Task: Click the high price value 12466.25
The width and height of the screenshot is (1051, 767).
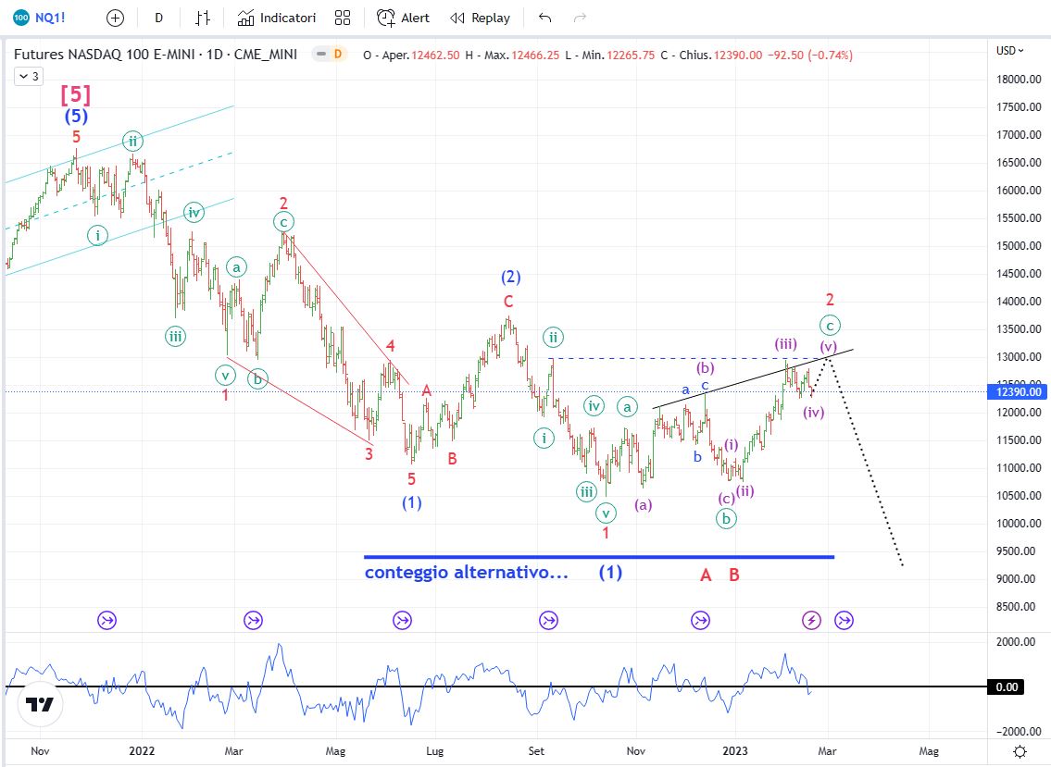Action: point(535,55)
